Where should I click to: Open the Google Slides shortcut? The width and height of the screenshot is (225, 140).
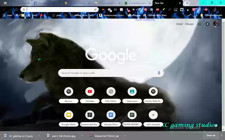coord(69,119)
